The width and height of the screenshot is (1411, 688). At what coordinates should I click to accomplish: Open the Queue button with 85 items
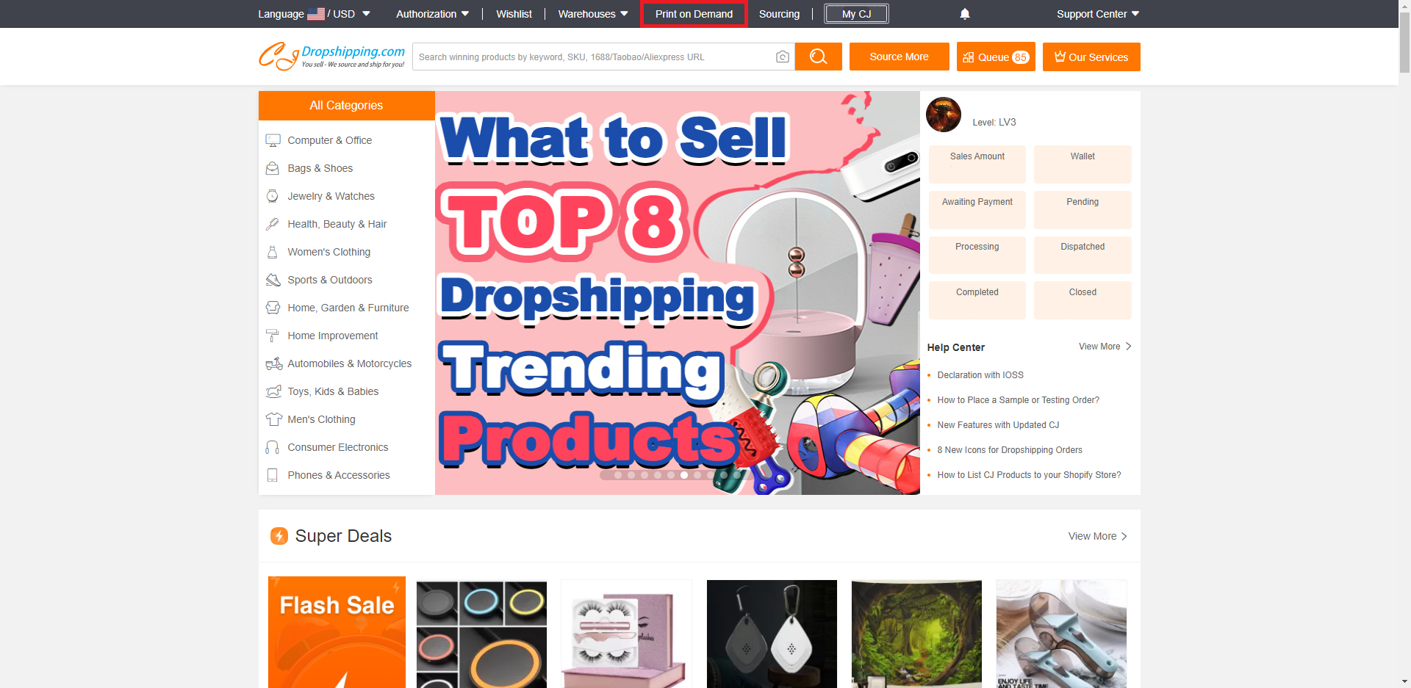996,57
